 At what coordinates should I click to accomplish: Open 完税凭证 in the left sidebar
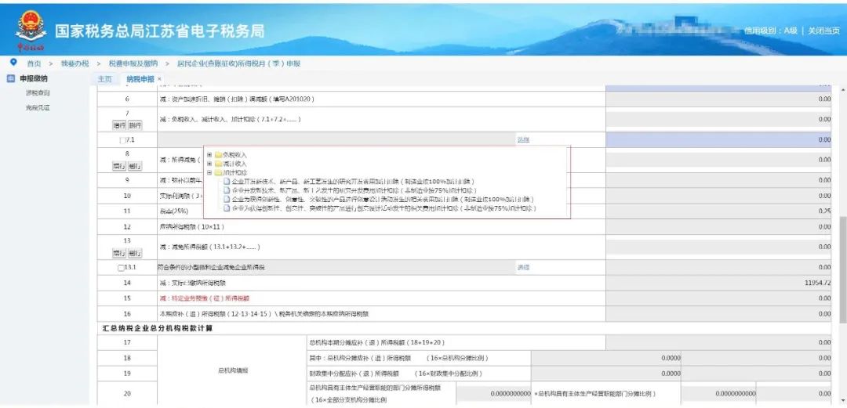pyautogui.click(x=38, y=108)
